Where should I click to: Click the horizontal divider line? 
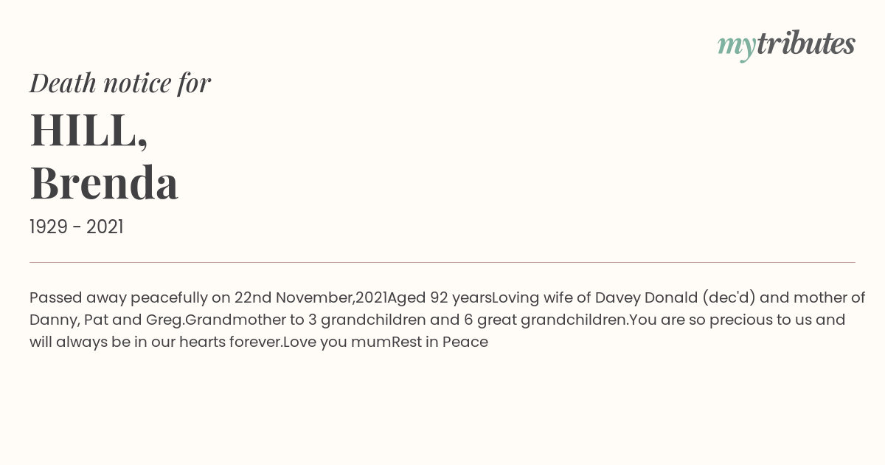click(442, 262)
